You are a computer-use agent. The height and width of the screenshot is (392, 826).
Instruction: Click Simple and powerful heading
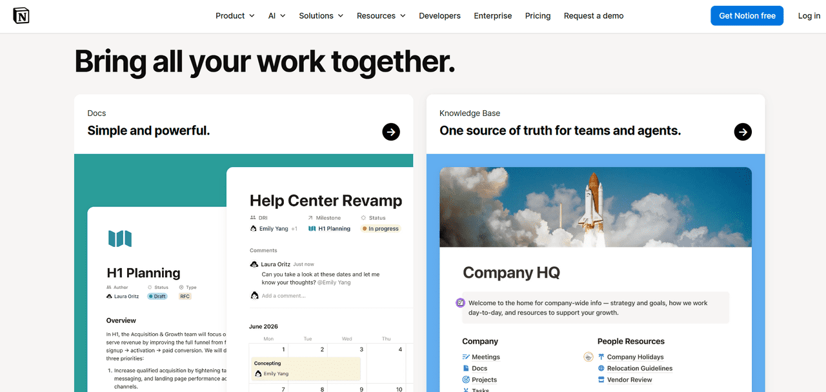[148, 131]
